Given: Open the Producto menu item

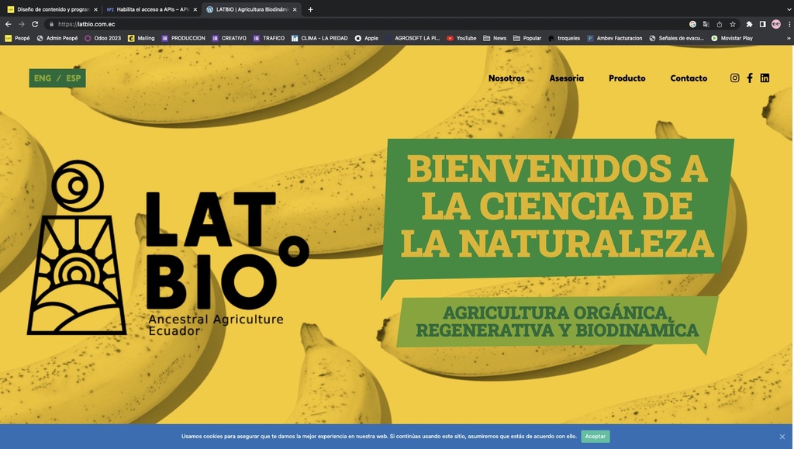Looking at the screenshot, I should pyautogui.click(x=627, y=78).
